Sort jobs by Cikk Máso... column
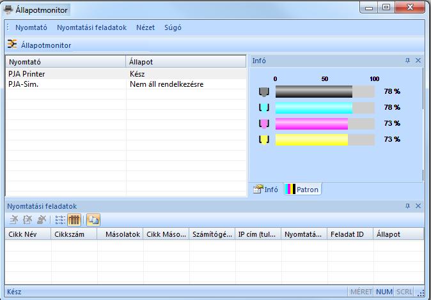Screen dimensions: 431x300 coord(166,234)
